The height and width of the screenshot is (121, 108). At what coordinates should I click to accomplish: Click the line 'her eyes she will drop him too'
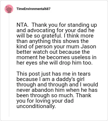55,63
